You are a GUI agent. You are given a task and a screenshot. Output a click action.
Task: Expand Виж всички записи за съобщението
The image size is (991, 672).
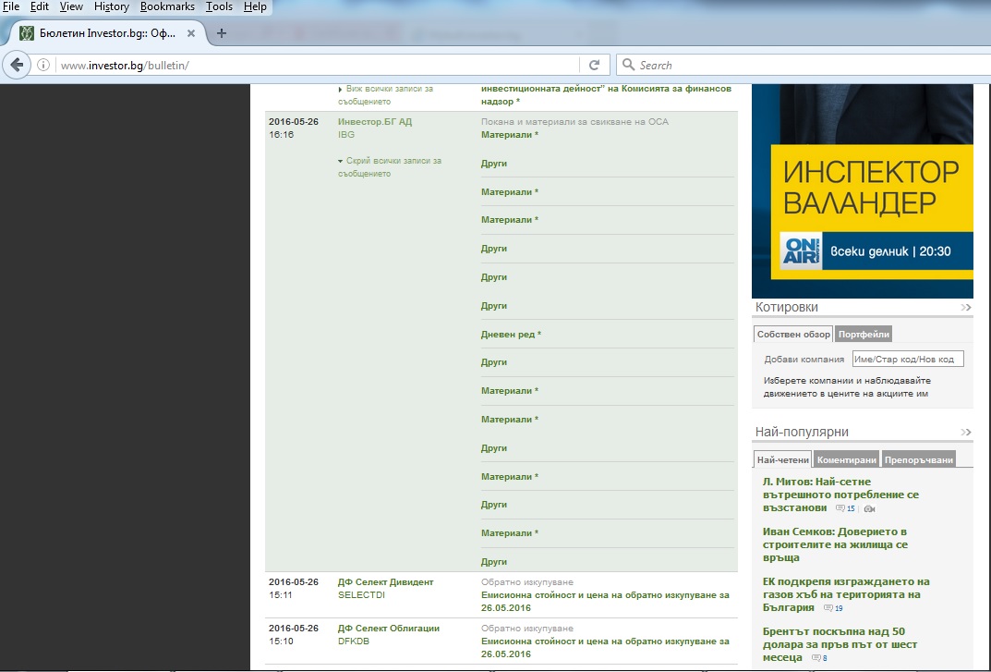(x=385, y=95)
